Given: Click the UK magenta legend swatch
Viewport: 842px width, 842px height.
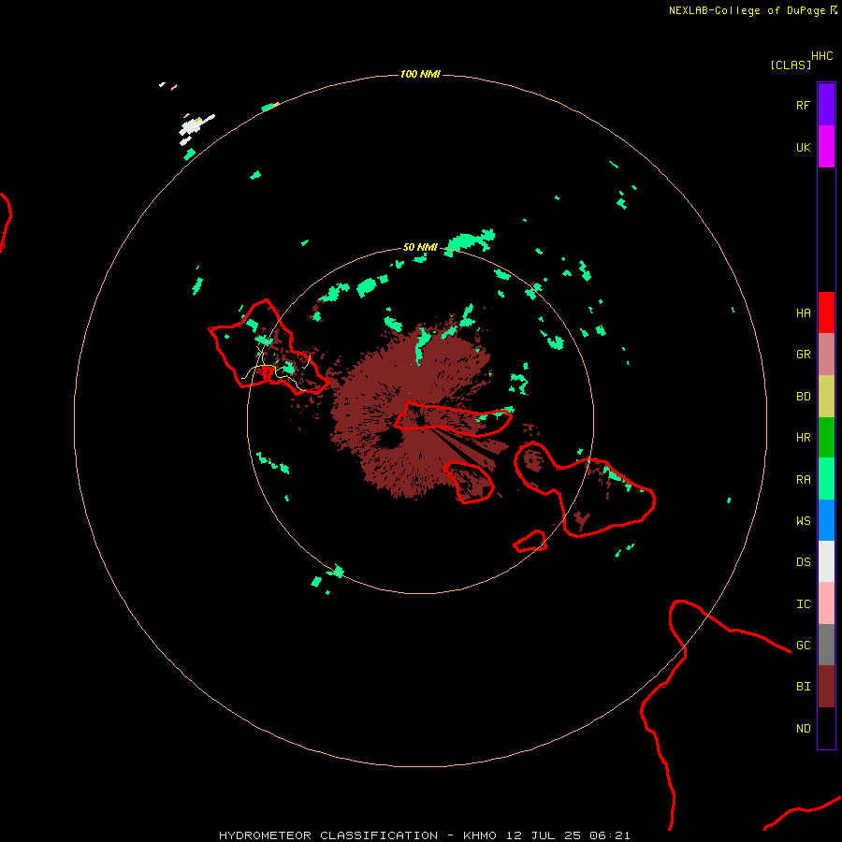Looking at the screenshot, I should pos(826,146).
